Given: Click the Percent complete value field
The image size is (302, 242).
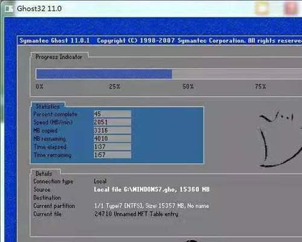Looking at the screenshot, I should click(112, 114).
